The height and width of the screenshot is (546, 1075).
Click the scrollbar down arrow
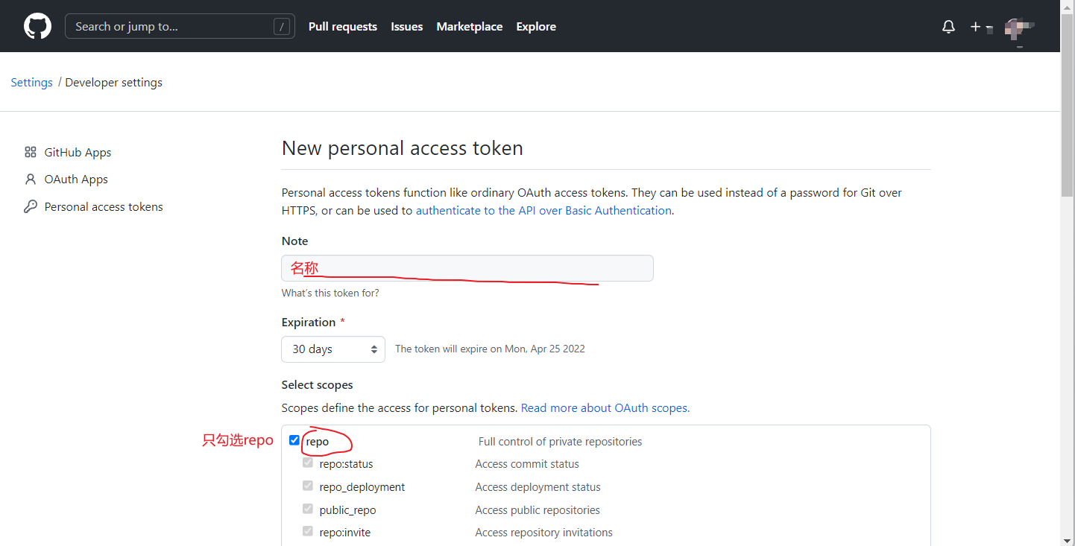(x=1068, y=539)
